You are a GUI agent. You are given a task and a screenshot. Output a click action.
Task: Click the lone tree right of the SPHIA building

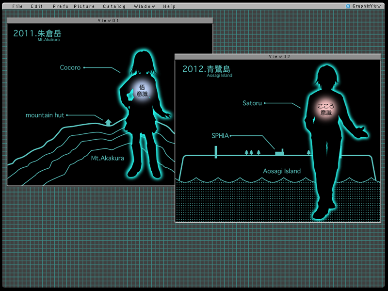coord(309,152)
